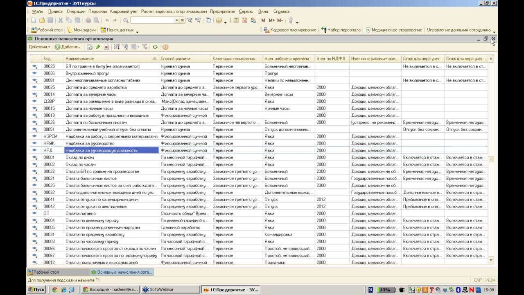Viewport: 524px width, 295px height.
Task: Click the vertical scrollbar down arrow
Action: point(491,260)
